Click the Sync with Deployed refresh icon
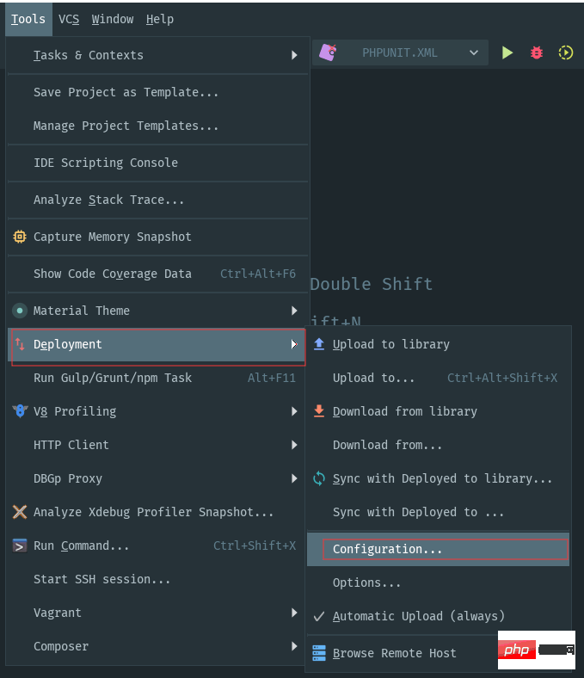The image size is (584, 678). coord(319,478)
